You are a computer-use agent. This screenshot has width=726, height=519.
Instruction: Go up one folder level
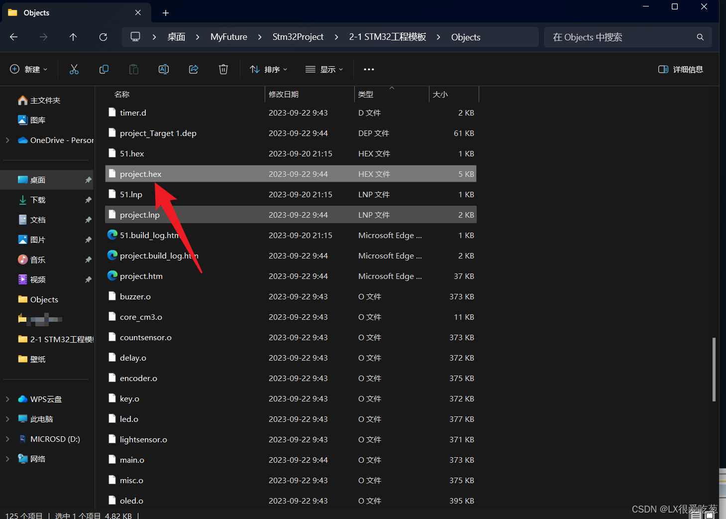pyautogui.click(x=73, y=37)
